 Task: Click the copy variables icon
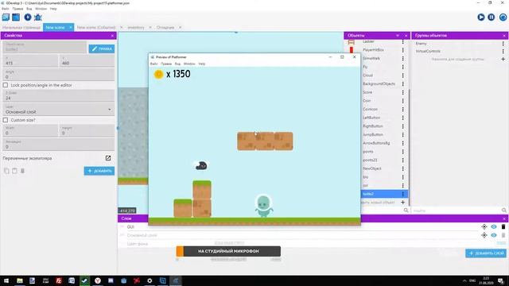point(6,171)
